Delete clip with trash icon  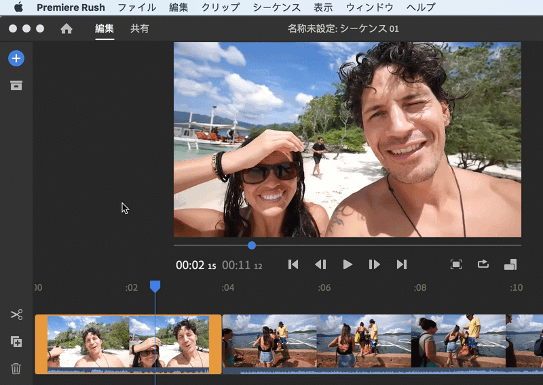[x=16, y=369]
